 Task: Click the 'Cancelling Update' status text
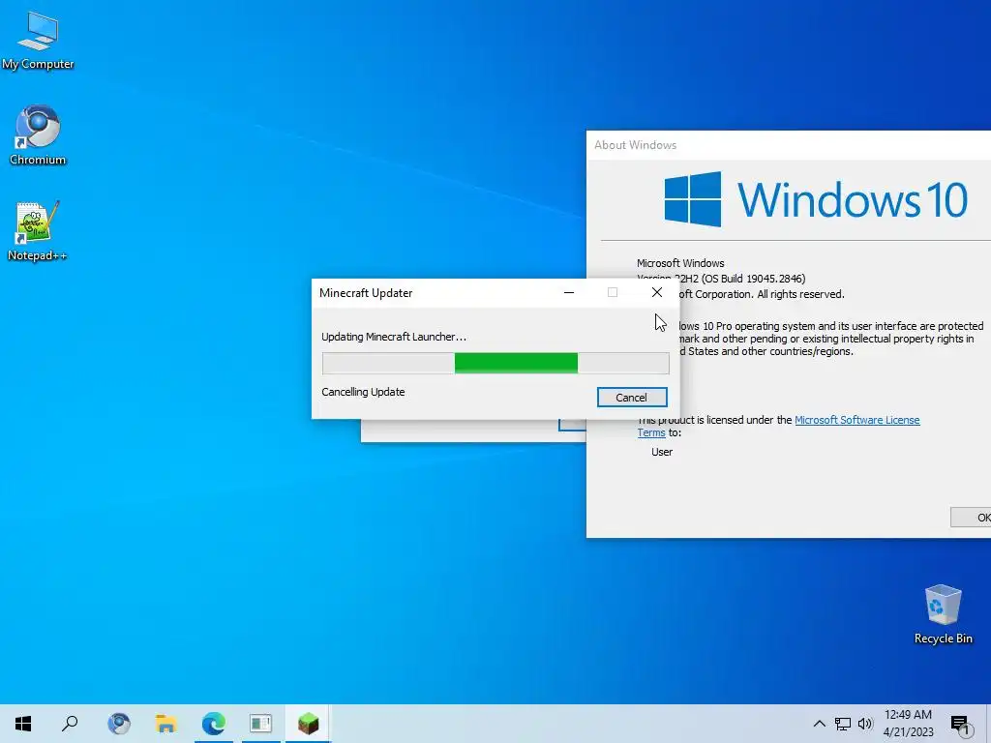(x=363, y=392)
